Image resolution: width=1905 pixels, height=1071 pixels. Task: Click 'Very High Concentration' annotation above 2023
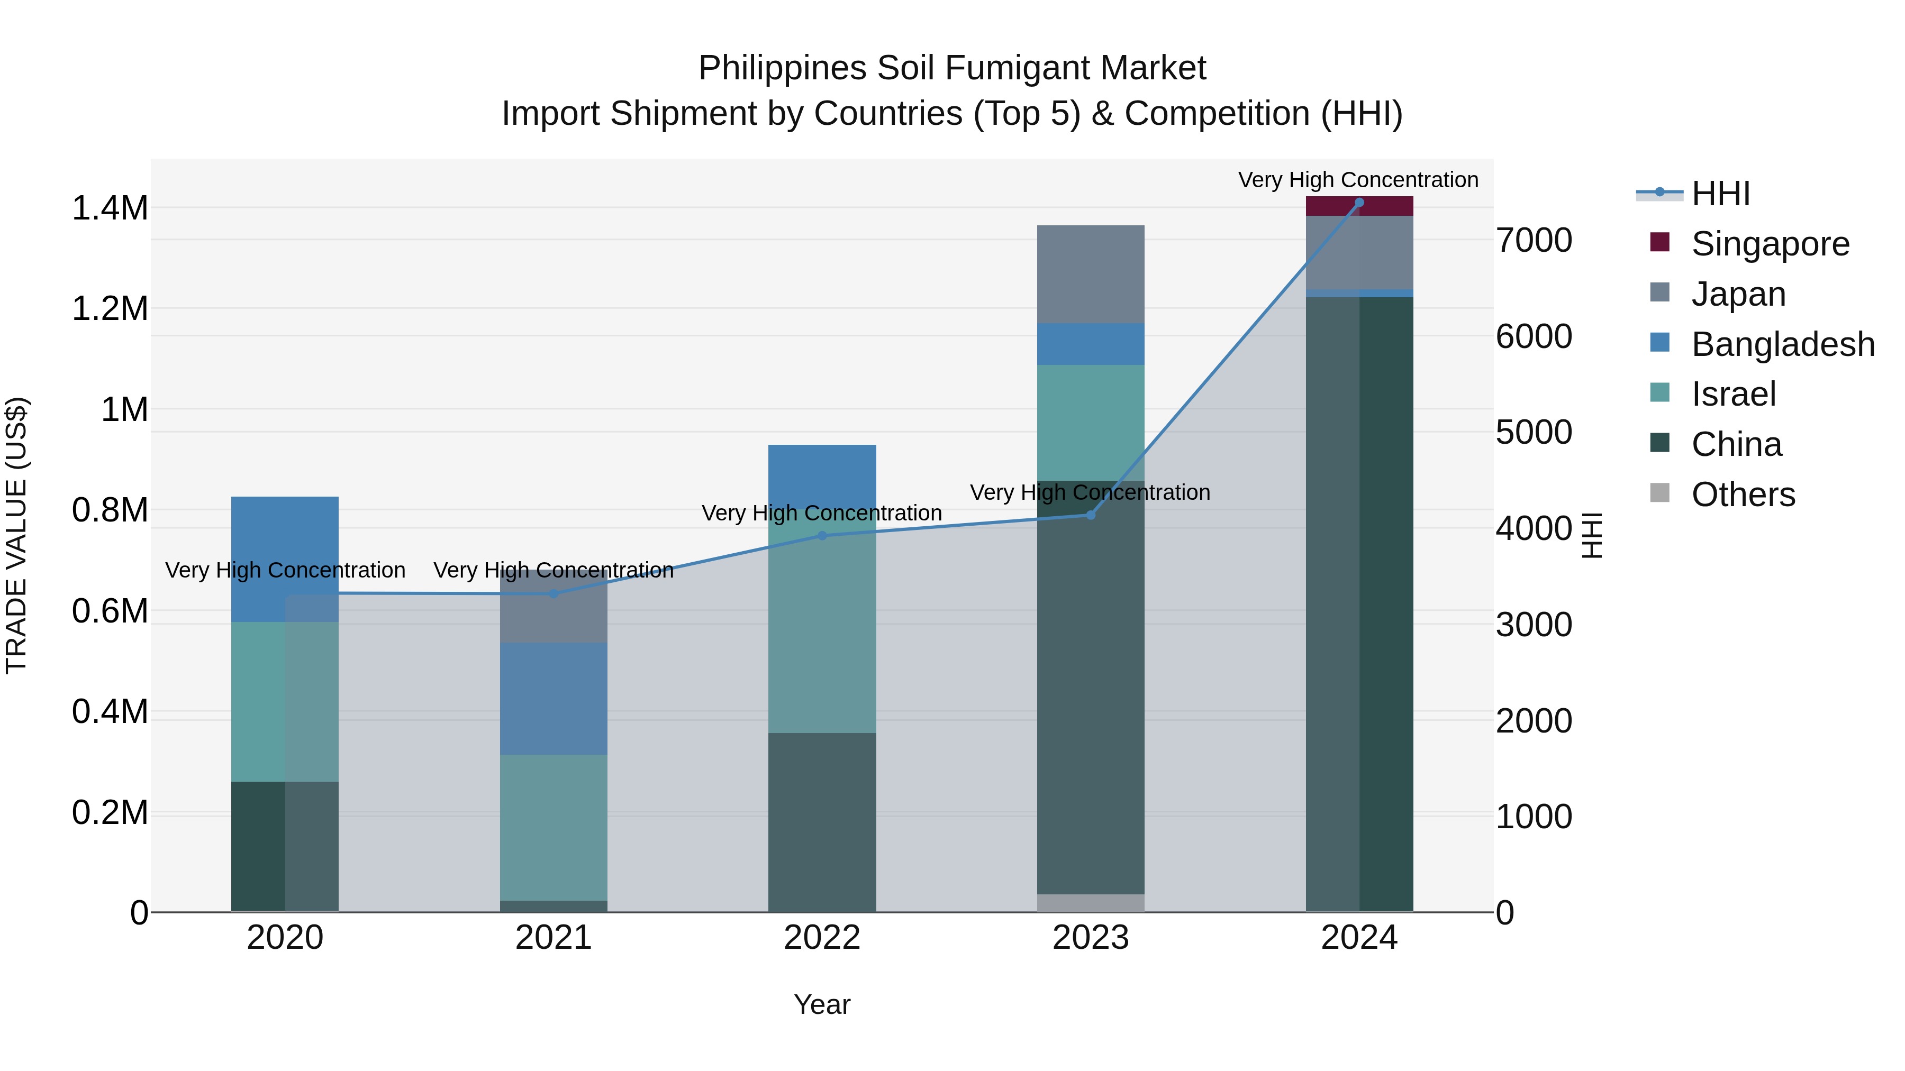point(1090,492)
